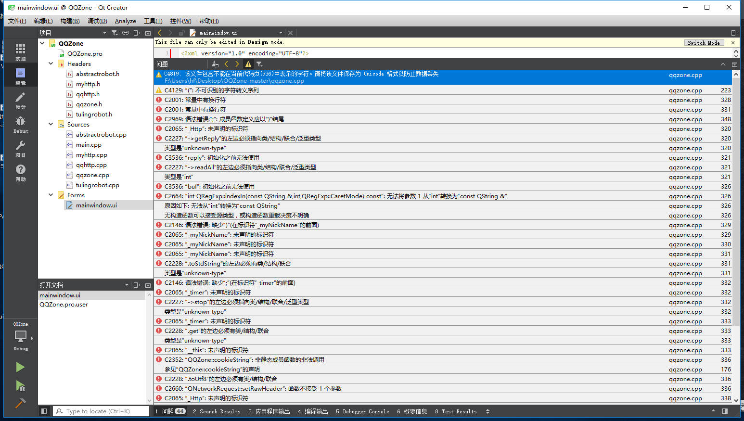The image size is (744, 421).
Task: Open Design mode pencil icon
Action: (x=20, y=100)
